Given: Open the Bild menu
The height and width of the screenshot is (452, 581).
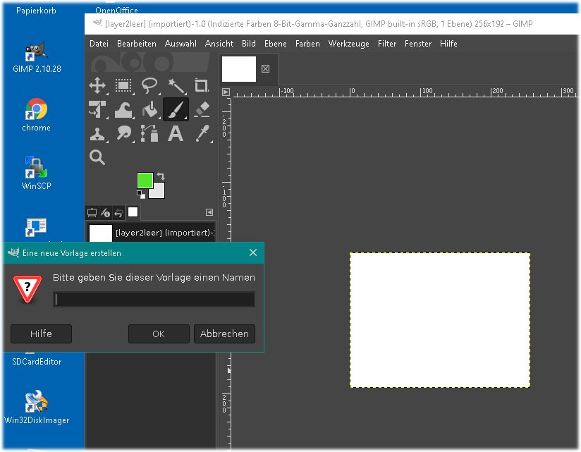Looking at the screenshot, I should tap(249, 44).
